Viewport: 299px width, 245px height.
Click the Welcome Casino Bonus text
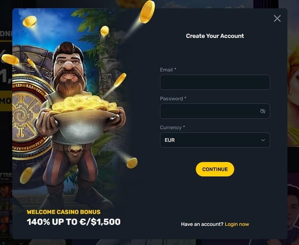click(x=64, y=212)
